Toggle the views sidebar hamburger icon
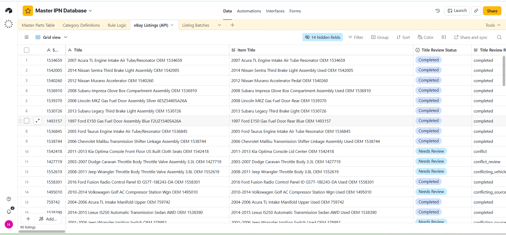 click(x=27, y=37)
